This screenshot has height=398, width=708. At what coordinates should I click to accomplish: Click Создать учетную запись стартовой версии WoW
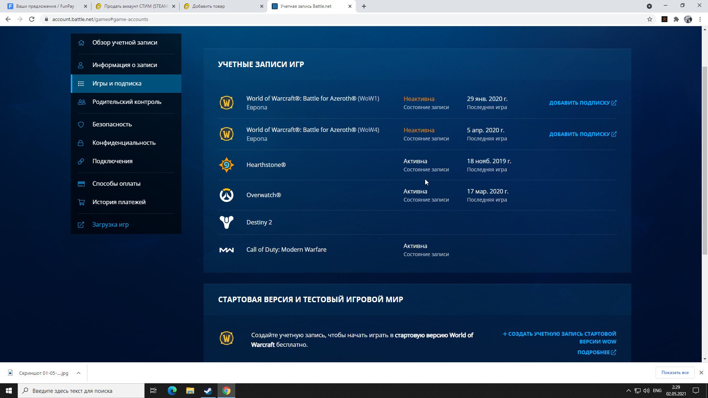tap(559, 338)
